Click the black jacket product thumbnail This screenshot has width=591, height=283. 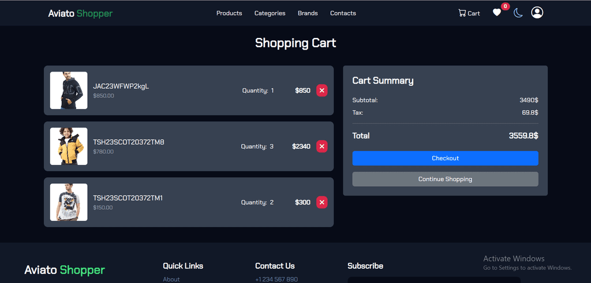tap(69, 90)
